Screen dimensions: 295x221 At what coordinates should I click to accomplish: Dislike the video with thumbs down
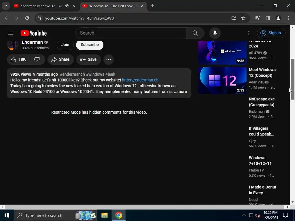[x=37, y=60]
